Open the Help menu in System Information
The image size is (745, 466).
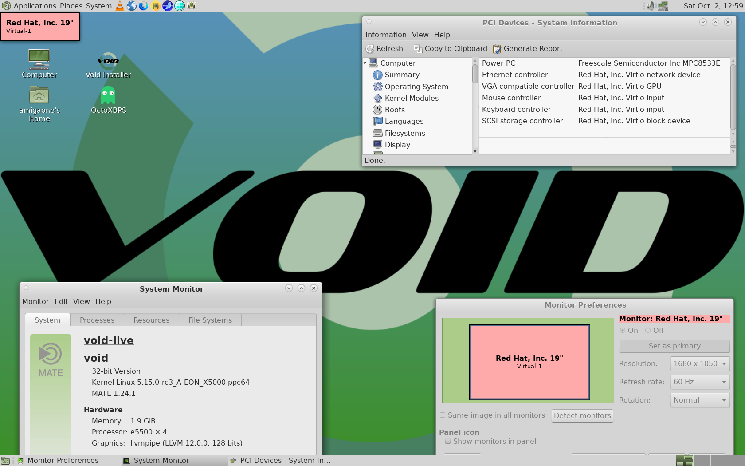pos(442,35)
